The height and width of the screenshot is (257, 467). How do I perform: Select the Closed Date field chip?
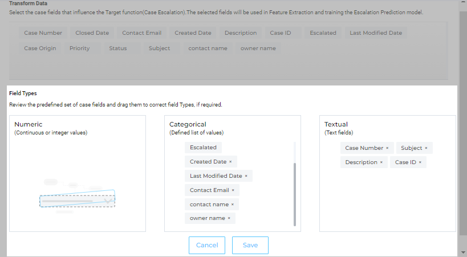[92, 33]
